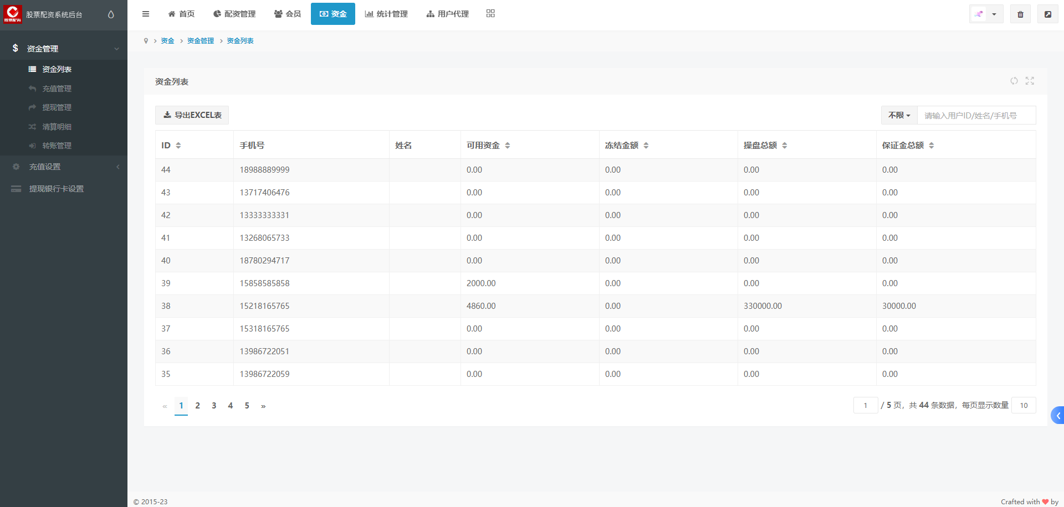Focus the user ID/name/phone search field
This screenshot has width=1064, height=507.
click(x=976, y=115)
